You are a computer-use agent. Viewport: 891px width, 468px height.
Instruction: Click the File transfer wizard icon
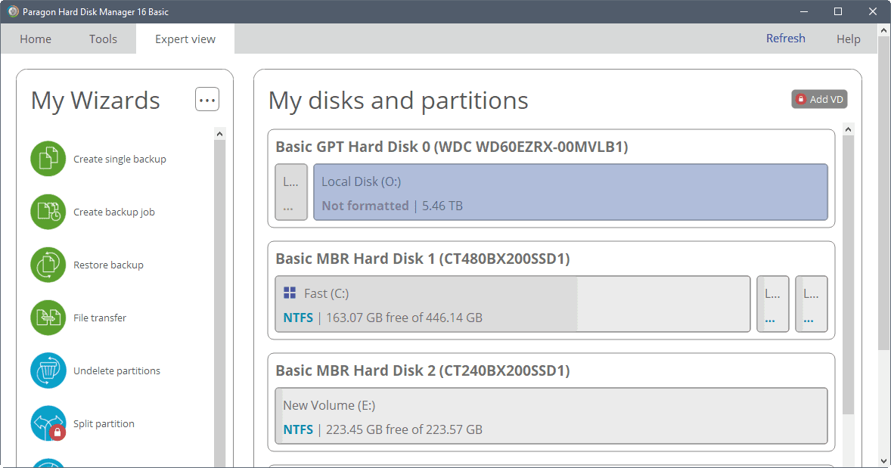[x=48, y=318]
